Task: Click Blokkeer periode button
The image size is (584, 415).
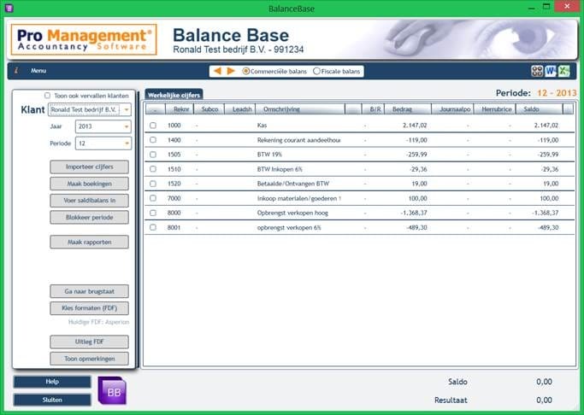Action: click(x=90, y=217)
